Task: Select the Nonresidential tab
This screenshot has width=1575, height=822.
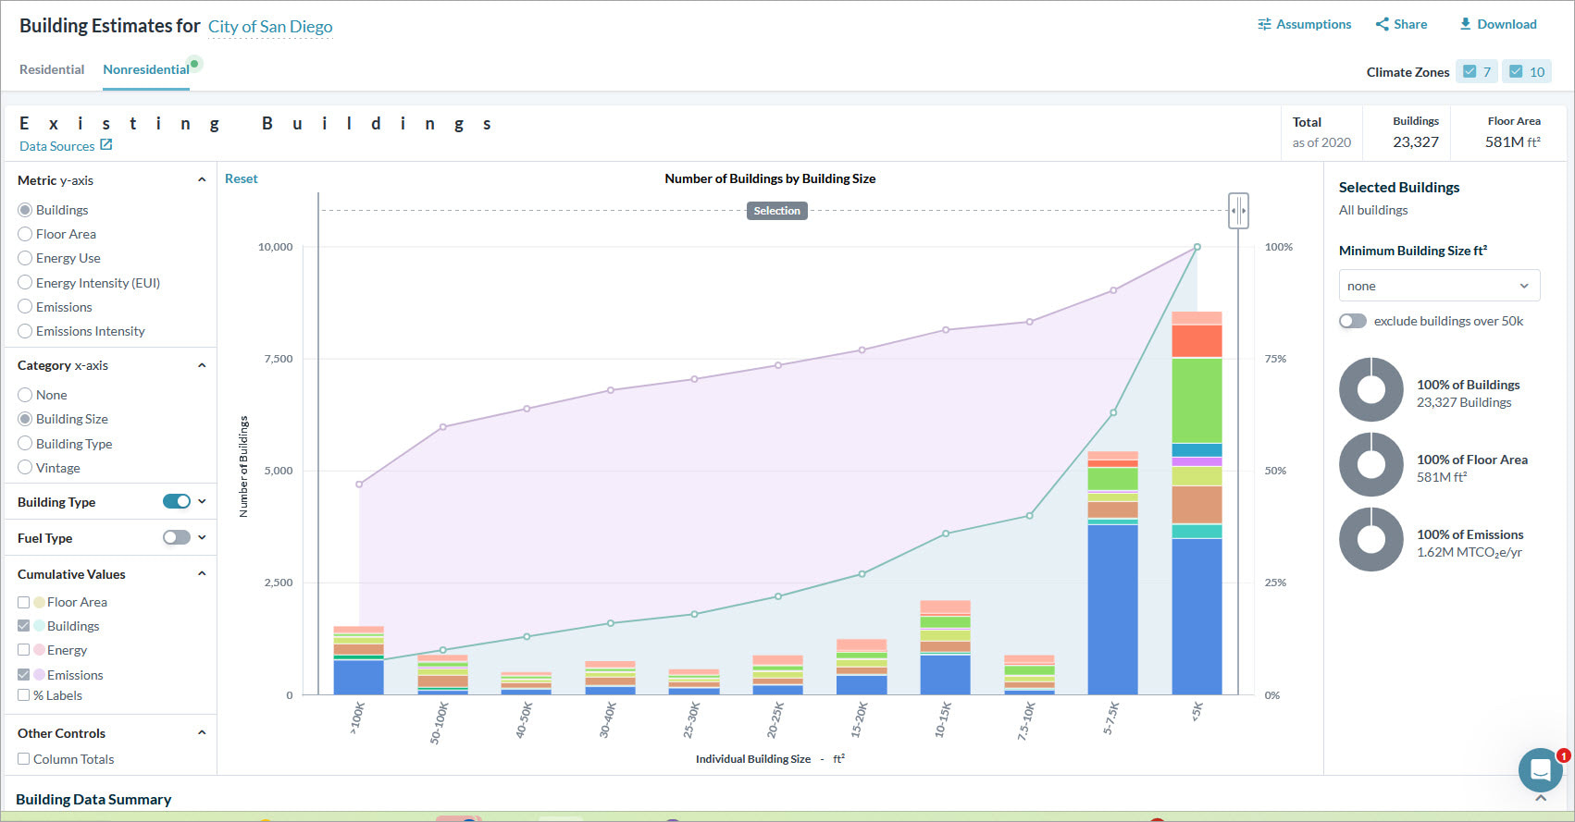Action: (x=146, y=69)
